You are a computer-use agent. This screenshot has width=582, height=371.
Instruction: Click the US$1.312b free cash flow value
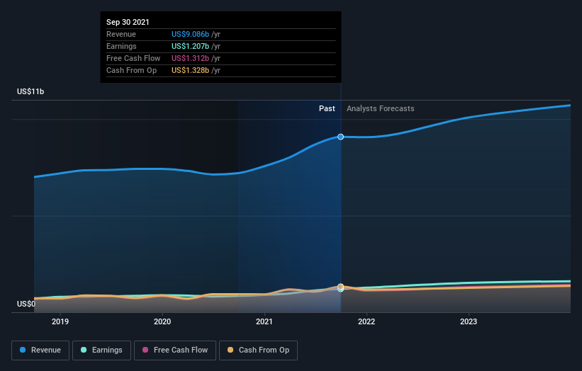tap(190, 58)
